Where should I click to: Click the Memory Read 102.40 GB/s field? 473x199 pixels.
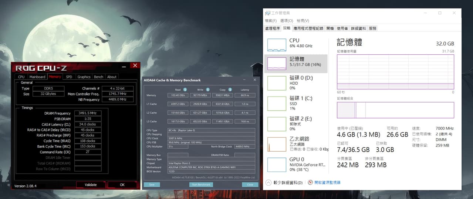click(178, 95)
